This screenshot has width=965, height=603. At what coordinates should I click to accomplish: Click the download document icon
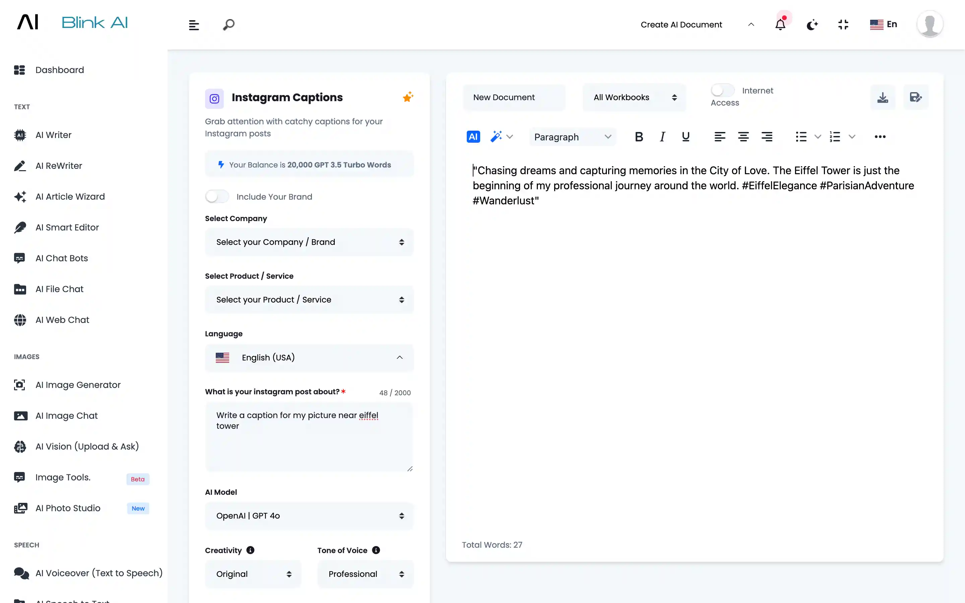[x=883, y=97]
